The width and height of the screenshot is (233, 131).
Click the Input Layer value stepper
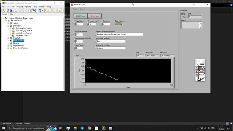pyautogui.click(x=75, y=24)
